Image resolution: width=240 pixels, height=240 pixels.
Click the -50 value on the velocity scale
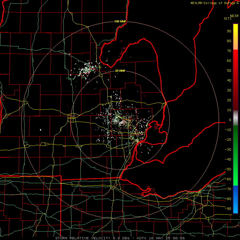228,169
